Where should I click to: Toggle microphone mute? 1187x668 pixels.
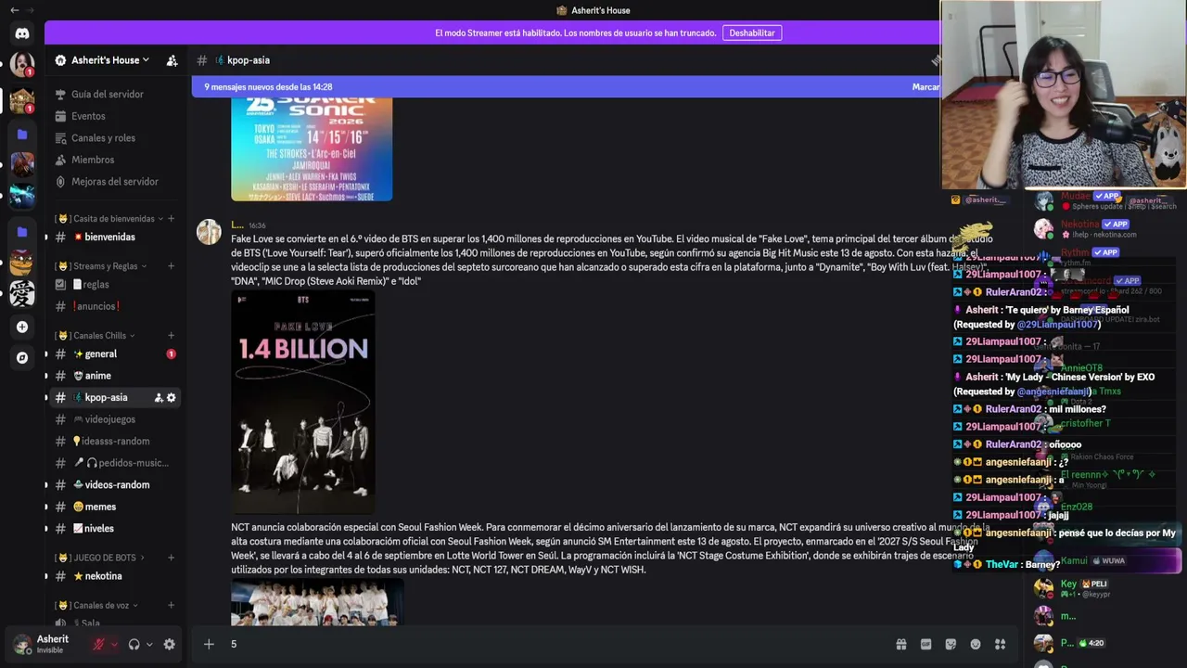click(x=98, y=644)
